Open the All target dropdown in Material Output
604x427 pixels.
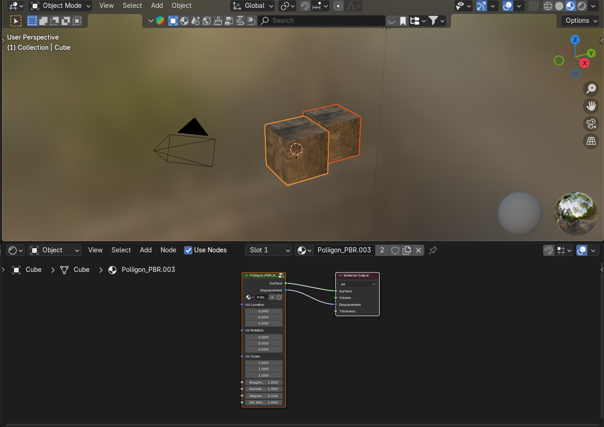(357, 284)
